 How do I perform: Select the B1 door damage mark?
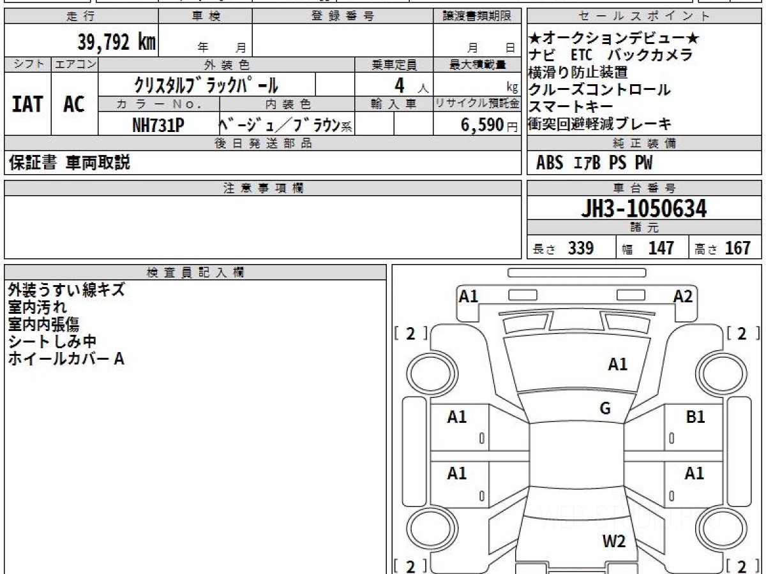(695, 417)
